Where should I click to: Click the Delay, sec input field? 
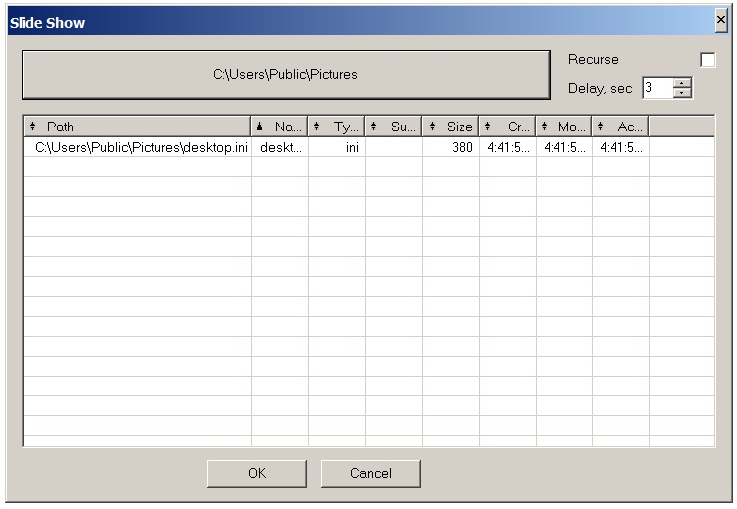tap(658, 88)
